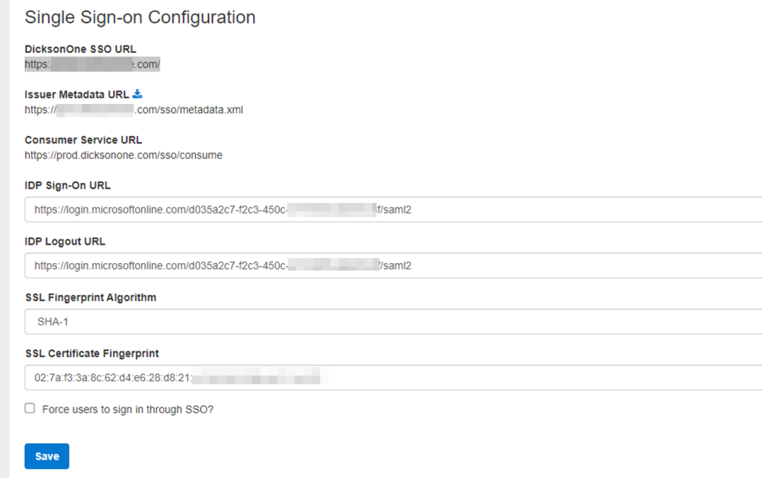Click the Consumer Service URL address text
The height and width of the screenshot is (478, 762).
124,155
